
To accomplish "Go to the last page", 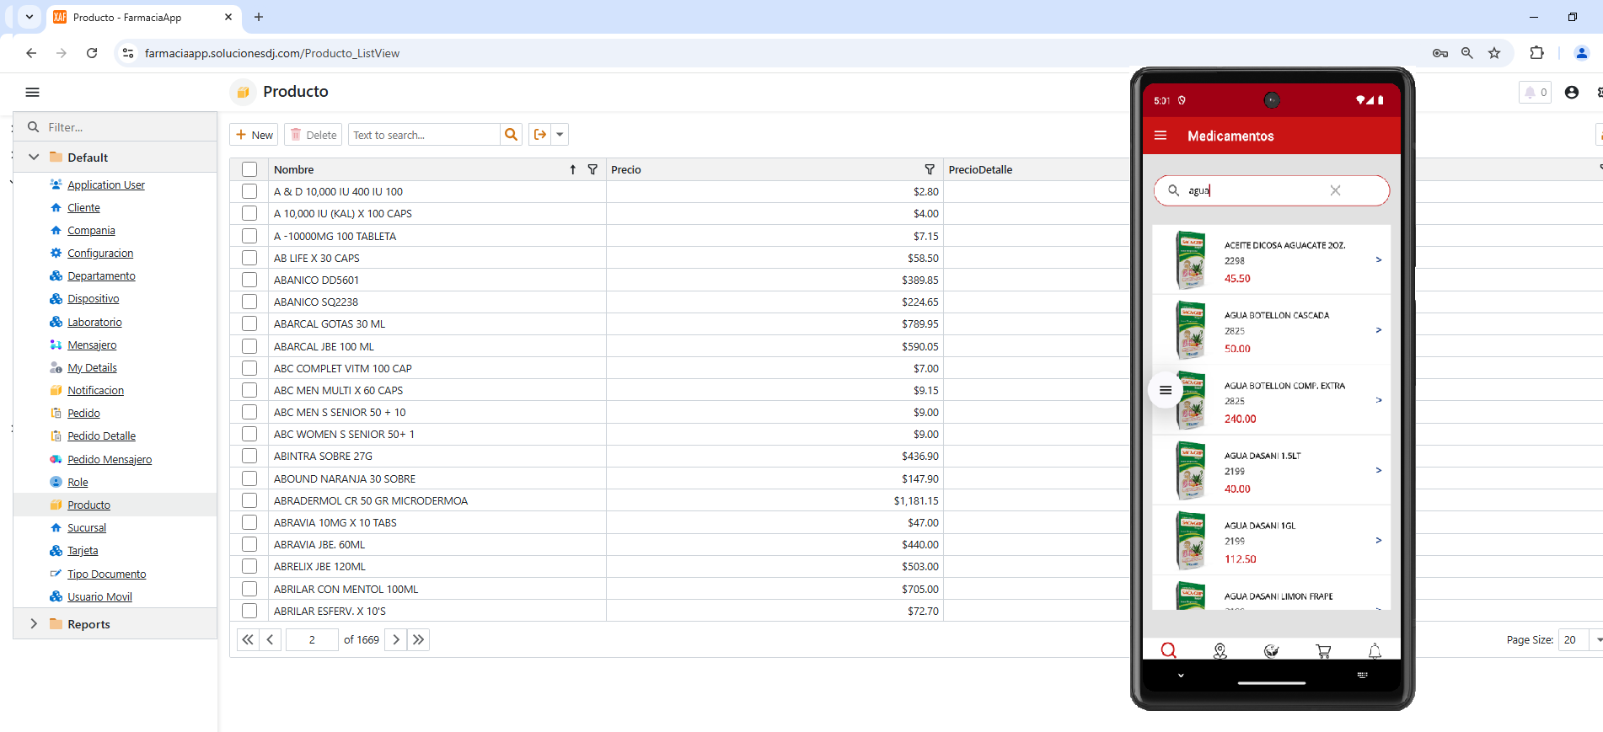I will coord(418,639).
